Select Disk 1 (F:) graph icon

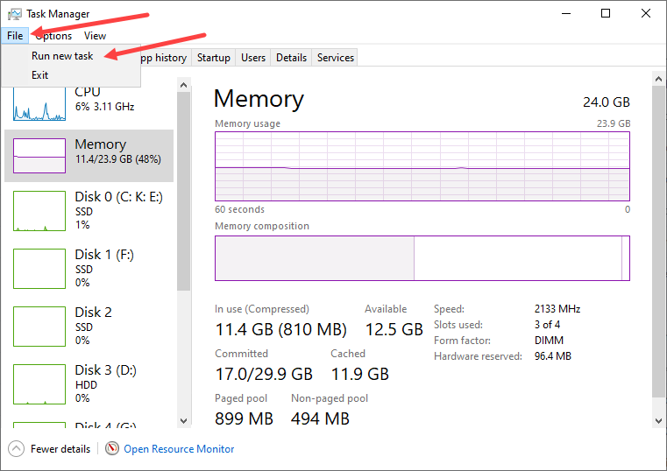pos(39,269)
